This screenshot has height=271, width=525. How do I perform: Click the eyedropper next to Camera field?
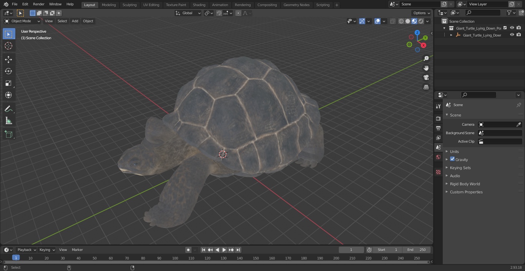[x=518, y=125]
